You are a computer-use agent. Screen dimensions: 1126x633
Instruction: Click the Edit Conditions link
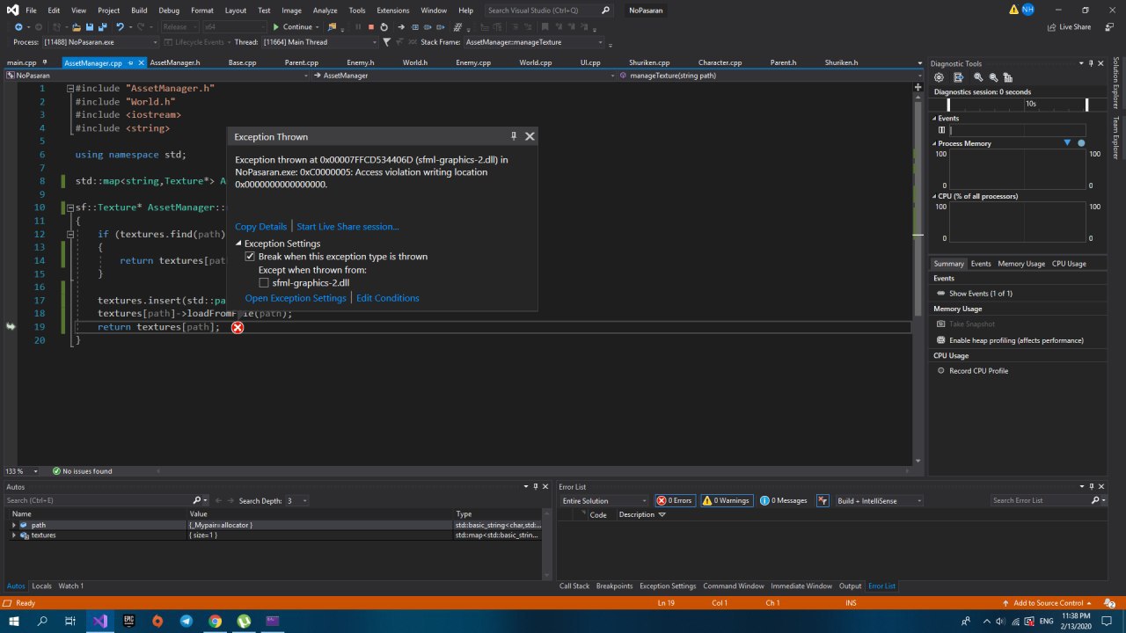click(x=388, y=298)
